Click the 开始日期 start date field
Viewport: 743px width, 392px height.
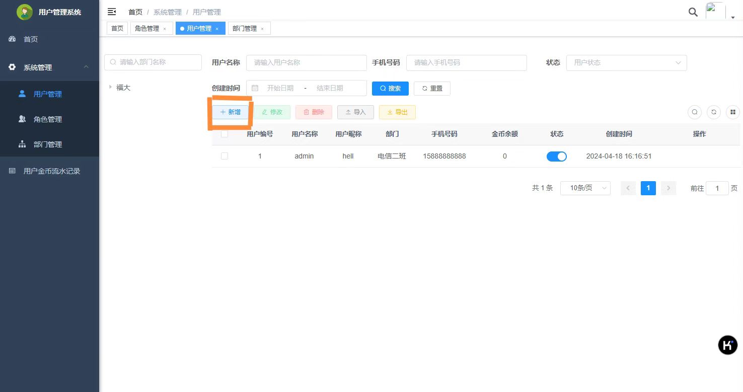tap(280, 88)
